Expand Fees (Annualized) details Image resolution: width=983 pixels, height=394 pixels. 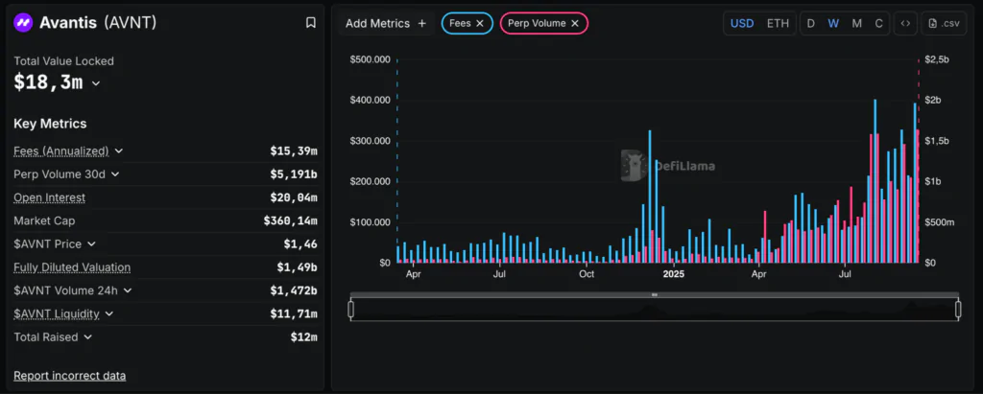(x=119, y=151)
